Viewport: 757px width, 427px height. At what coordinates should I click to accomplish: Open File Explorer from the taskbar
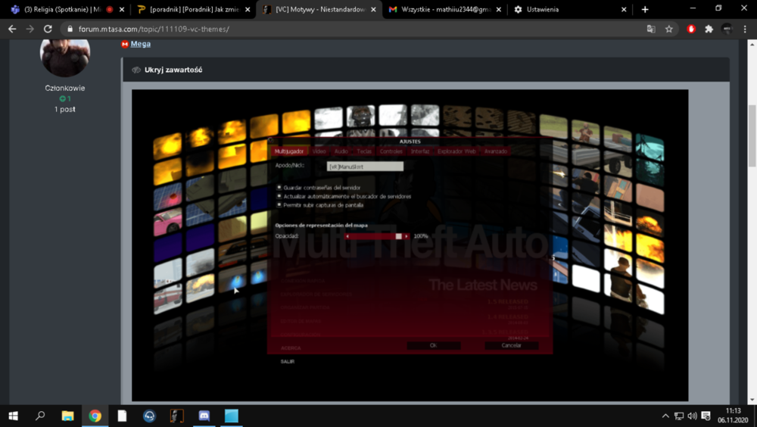[67, 416]
